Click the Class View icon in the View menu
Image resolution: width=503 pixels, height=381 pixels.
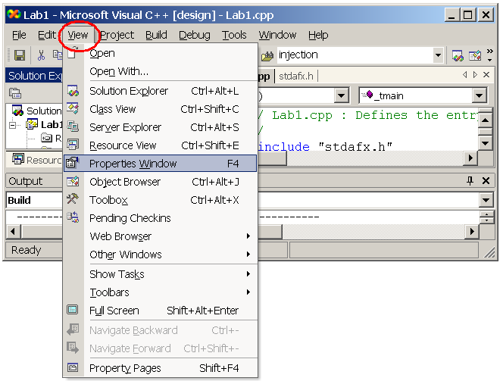click(73, 109)
